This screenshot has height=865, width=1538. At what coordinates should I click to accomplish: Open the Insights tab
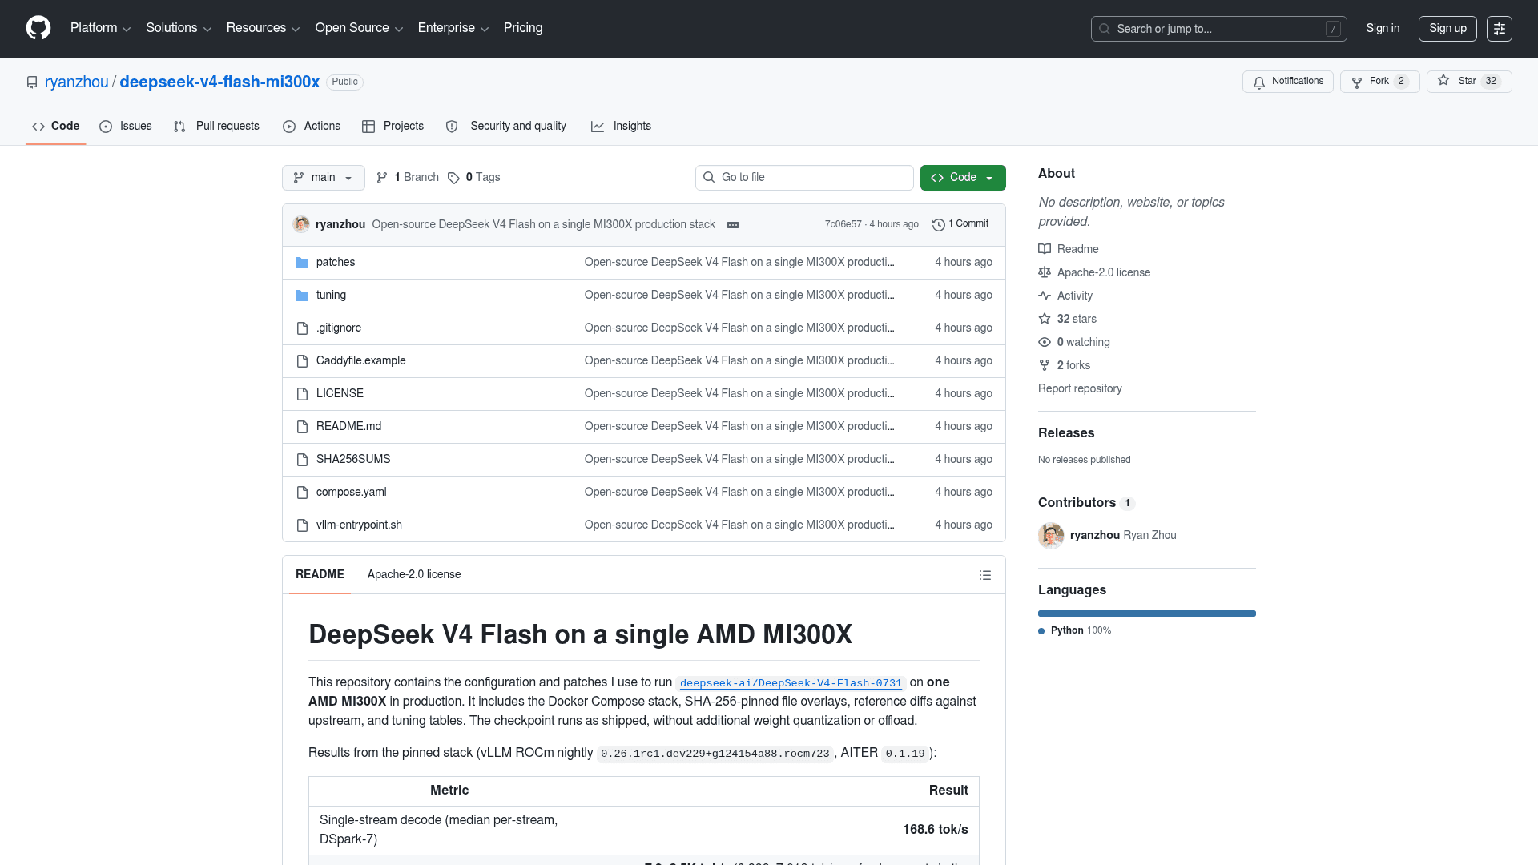click(621, 127)
